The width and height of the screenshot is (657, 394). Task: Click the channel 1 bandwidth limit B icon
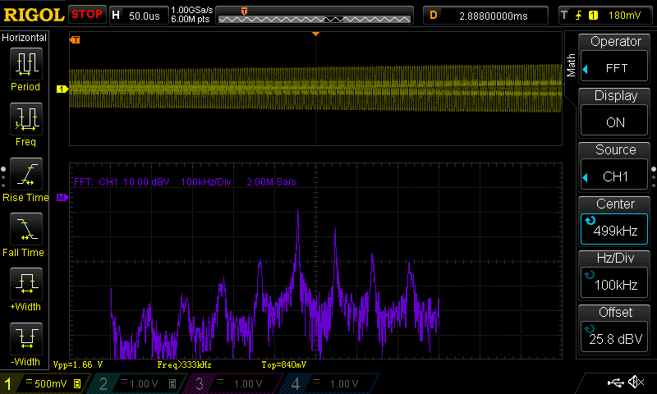click(77, 383)
